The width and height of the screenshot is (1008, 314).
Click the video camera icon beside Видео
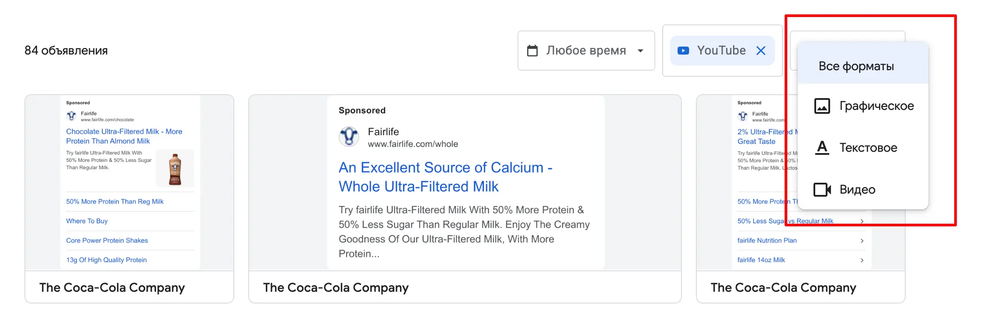822,190
